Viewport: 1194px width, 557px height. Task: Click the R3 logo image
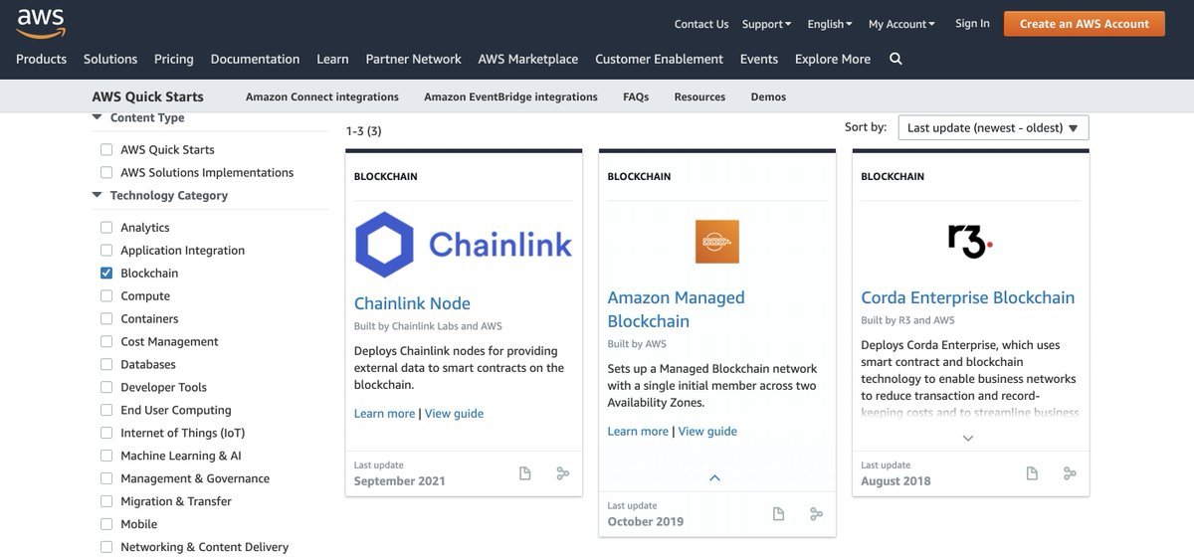tap(970, 241)
